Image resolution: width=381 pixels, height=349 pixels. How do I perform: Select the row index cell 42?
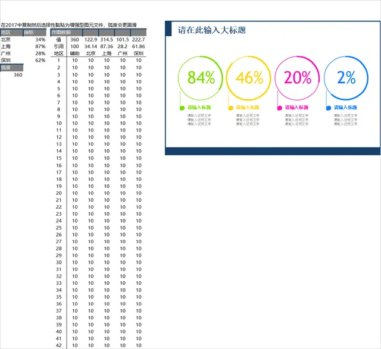(58, 345)
